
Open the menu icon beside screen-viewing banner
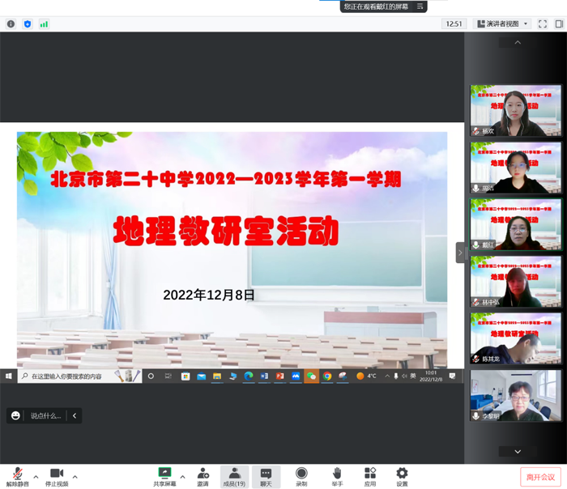tap(420, 6)
